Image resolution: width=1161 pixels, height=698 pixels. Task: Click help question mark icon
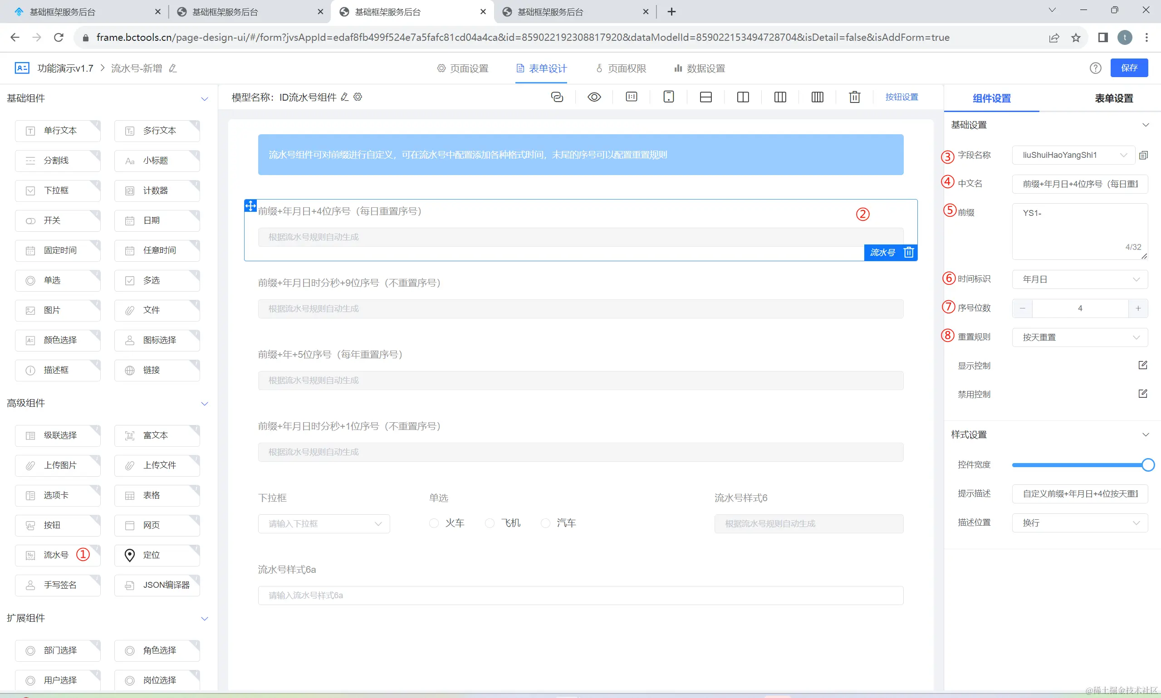[1096, 68]
